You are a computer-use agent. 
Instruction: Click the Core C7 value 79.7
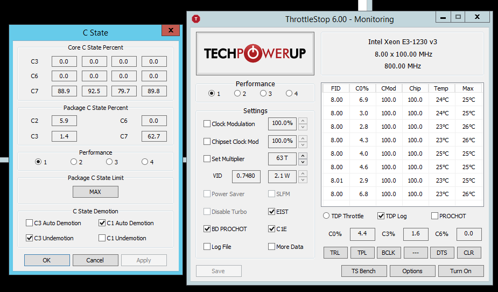point(124,91)
